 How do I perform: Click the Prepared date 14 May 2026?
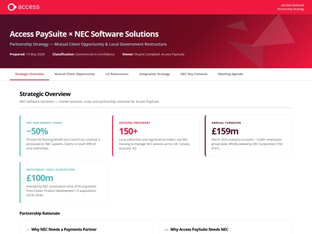click(x=27, y=54)
